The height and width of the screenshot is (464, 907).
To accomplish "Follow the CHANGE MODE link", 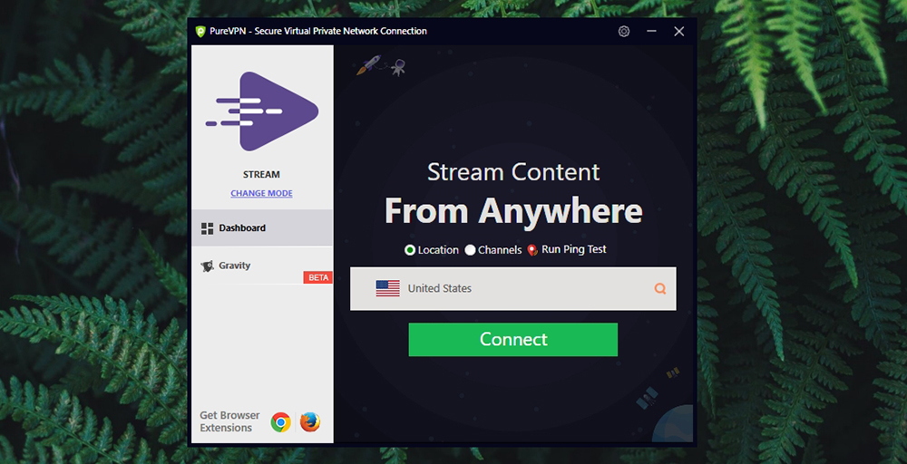I will click(261, 193).
